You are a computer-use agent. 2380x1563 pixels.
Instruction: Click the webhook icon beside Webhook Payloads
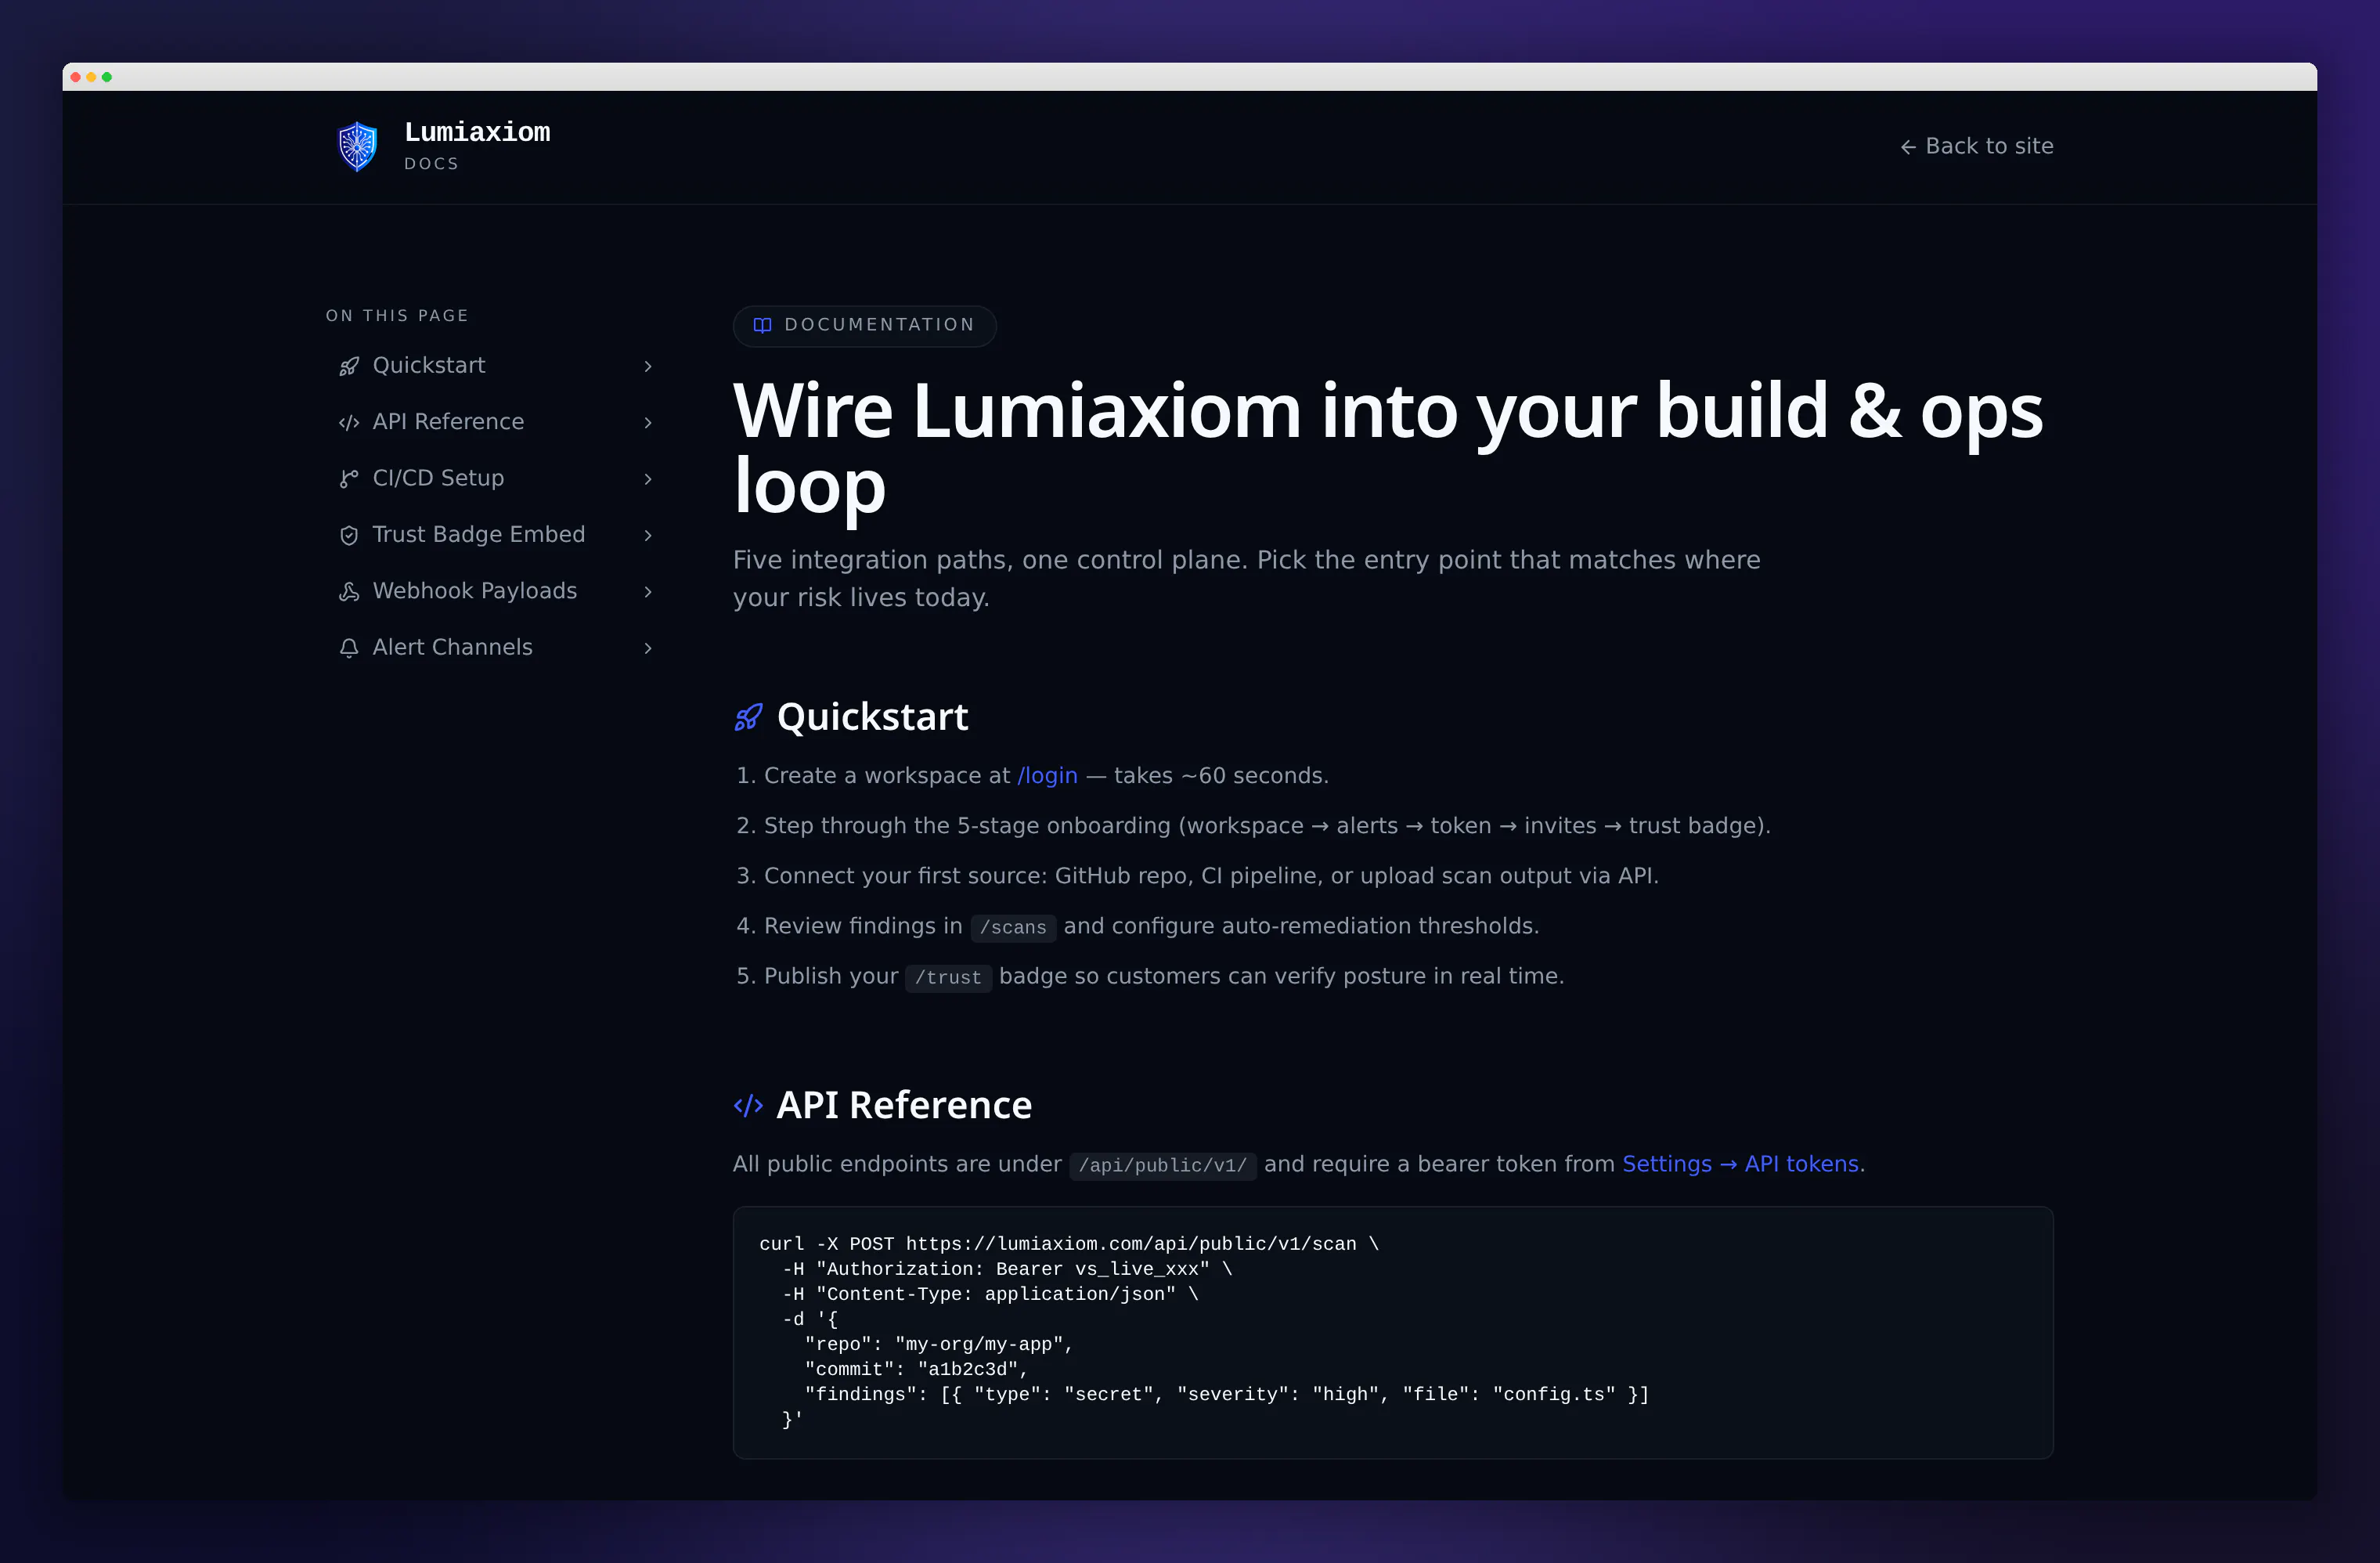[348, 592]
